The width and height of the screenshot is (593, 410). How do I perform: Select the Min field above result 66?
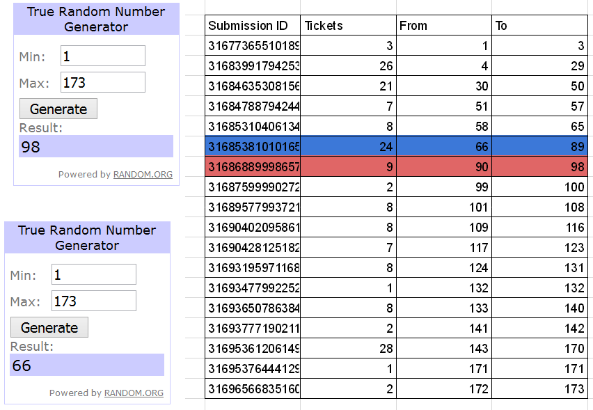click(94, 274)
